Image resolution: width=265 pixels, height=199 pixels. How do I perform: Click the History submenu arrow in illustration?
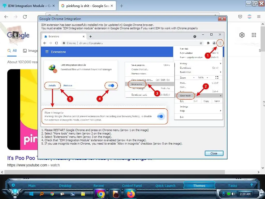[220, 63]
